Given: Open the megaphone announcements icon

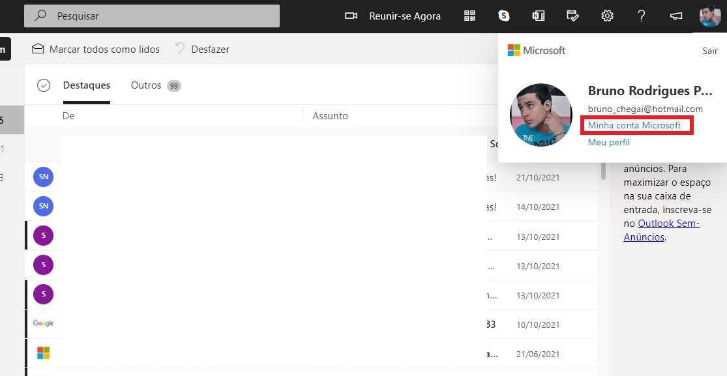Looking at the screenshot, I should [x=676, y=16].
